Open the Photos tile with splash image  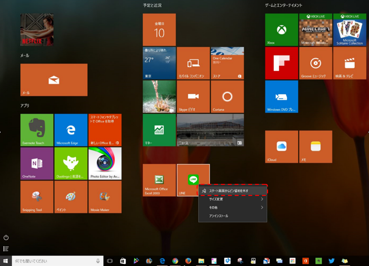click(159, 97)
